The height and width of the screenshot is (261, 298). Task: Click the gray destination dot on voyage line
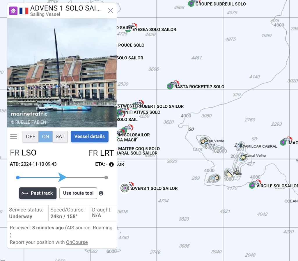click(106, 177)
